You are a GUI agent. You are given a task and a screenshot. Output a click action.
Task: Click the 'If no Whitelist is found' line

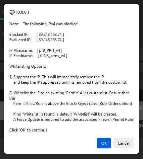coord(65,114)
